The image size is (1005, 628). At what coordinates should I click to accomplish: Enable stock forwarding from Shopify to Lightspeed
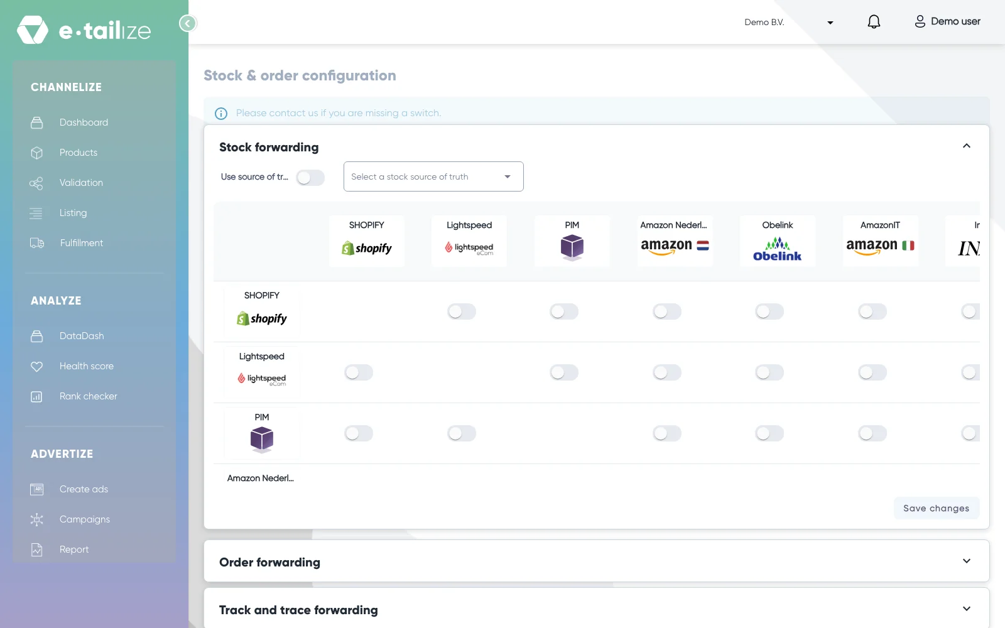pos(462,311)
